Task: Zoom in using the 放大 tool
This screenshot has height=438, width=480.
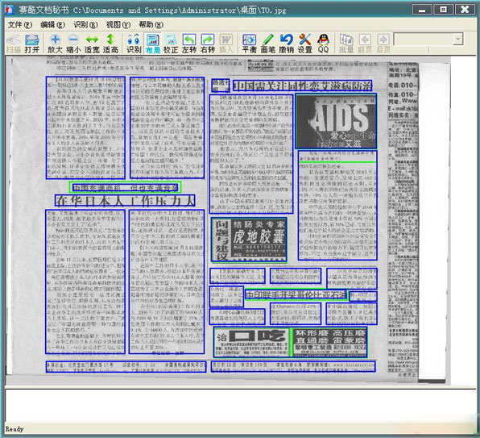Action: pyautogui.click(x=55, y=44)
